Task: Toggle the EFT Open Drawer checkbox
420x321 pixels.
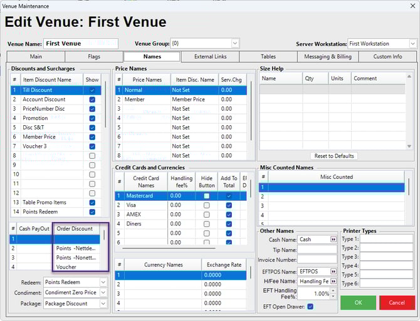Action: [x=311, y=306]
